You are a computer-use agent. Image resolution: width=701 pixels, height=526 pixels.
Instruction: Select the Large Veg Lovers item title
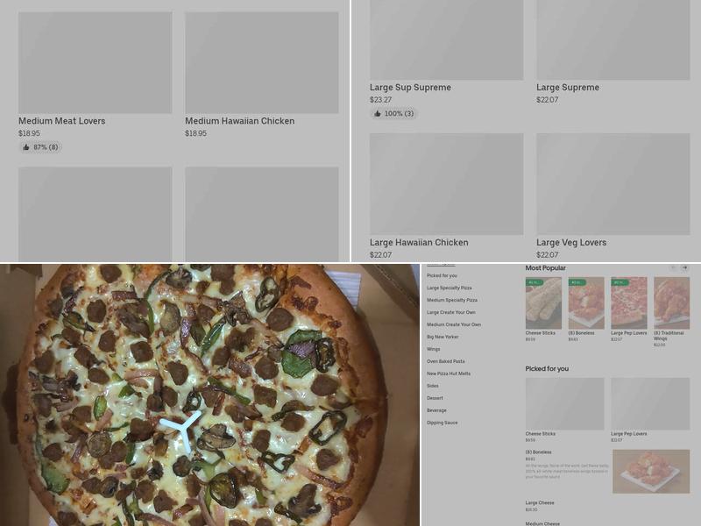[571, 243]
